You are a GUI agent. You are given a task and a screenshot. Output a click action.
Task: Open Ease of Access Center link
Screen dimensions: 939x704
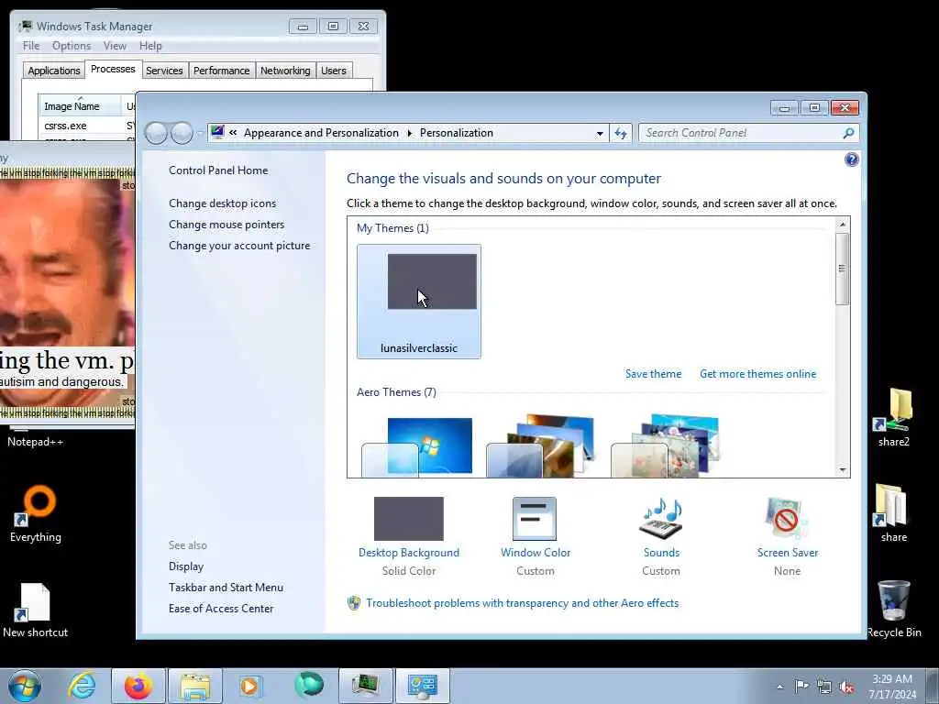point(221,609)
